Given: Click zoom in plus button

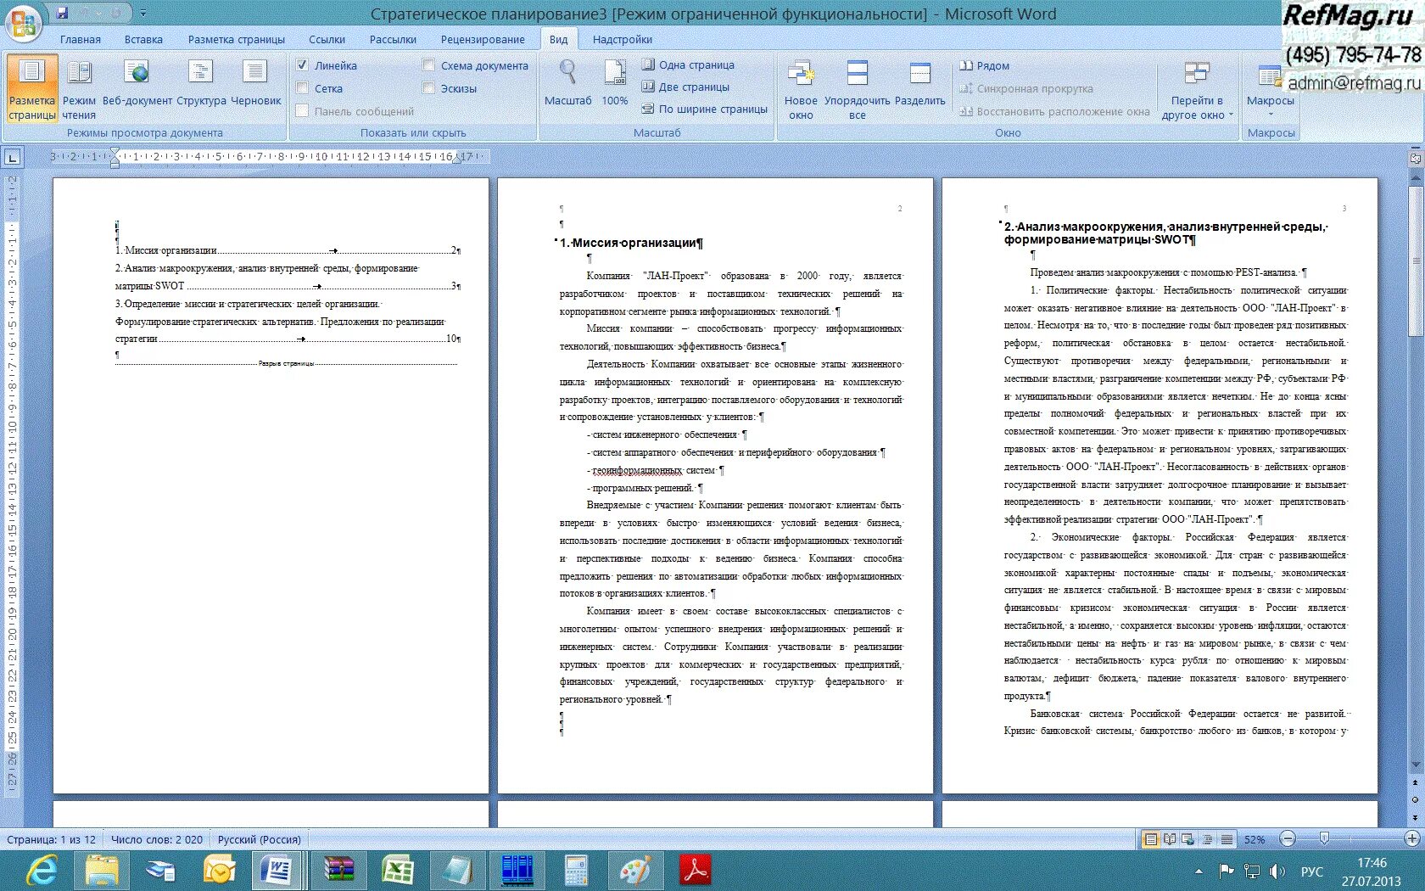Looking at the screenshot, I should (1412, 839).
